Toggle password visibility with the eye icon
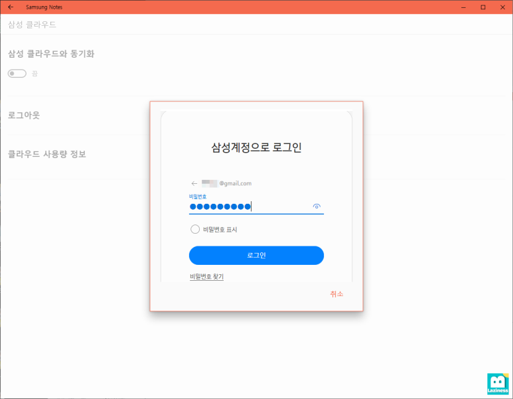Viewport: 513px width, 399px height. pos(317,206)
